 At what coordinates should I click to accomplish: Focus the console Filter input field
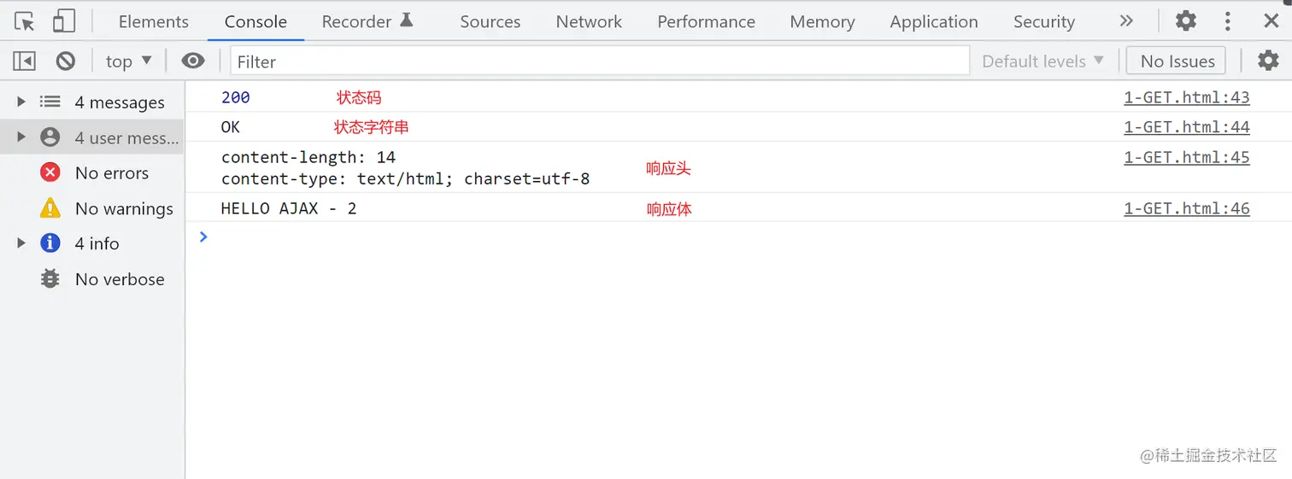click(x=600, y=61)
